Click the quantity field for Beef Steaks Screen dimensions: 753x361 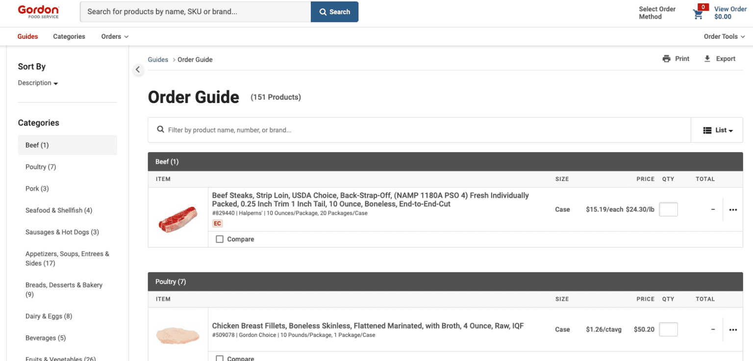pyautogui.click(x=668, y=209)
